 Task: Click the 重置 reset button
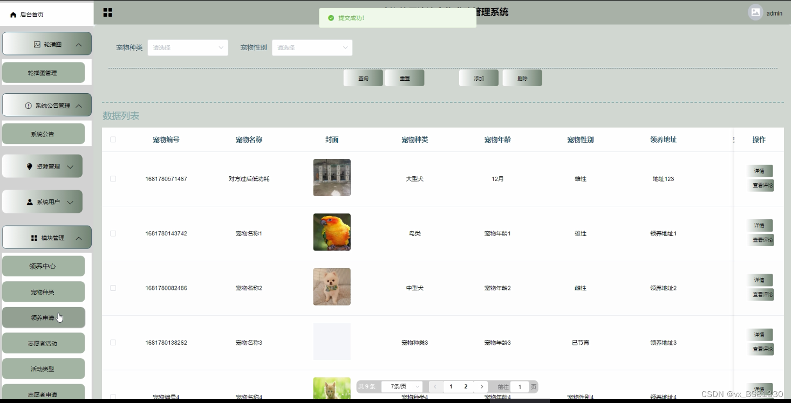coord(405,78)
